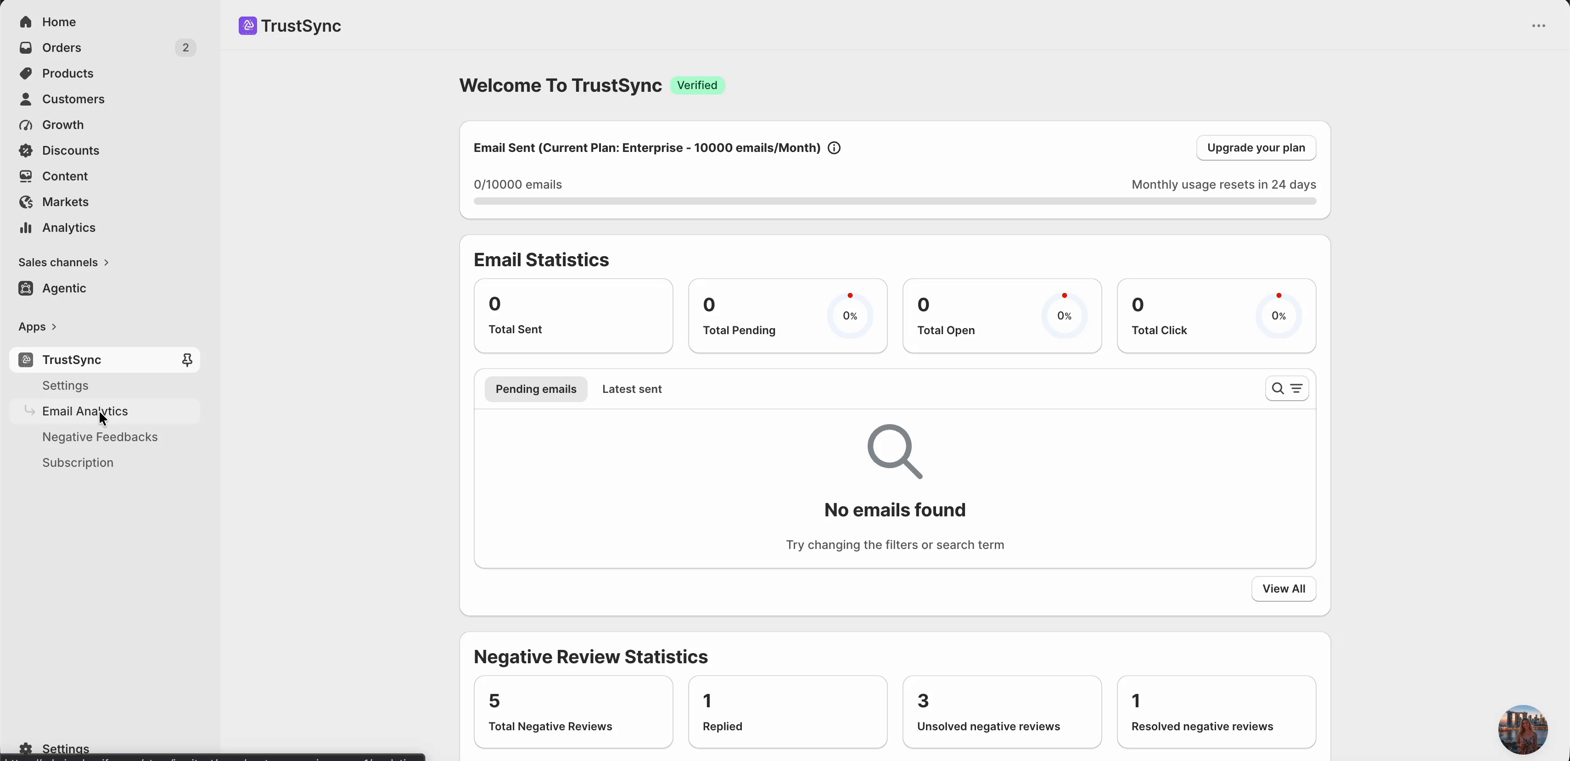Viewport: 1570px width, 761px height.
Task: Click the Agentic robot icon
Action: [26, 288]
